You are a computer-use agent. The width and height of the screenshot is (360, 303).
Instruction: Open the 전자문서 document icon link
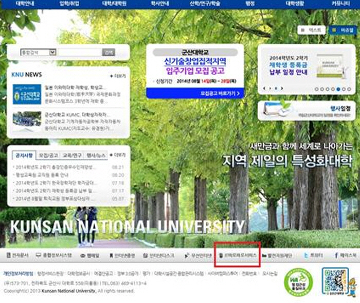click(17, 255)
